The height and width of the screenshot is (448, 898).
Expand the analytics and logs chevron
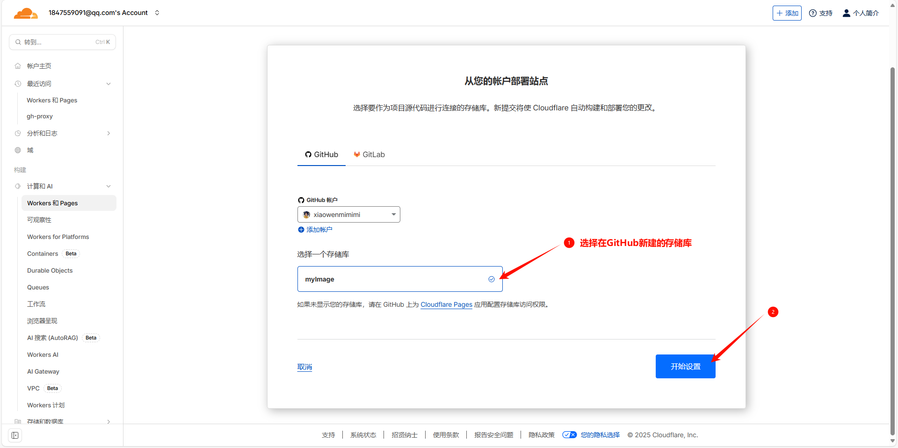point(109,133)
